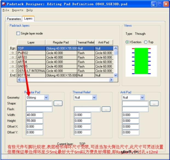This screenshot has height=160, width=170.
Task: Click arrow button beside GND05 layer
Action: coord(13,66)
